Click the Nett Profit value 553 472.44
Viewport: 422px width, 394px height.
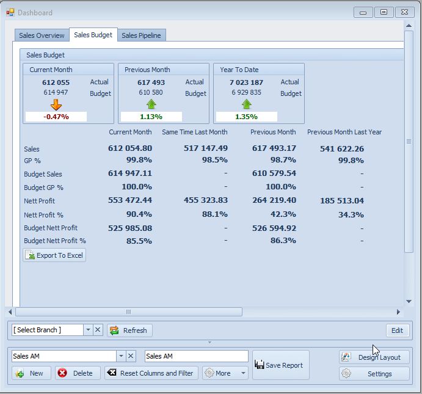pyautogui.click(x=130, y=200)
